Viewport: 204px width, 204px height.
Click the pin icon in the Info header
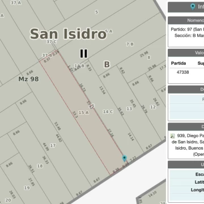click(x=193, y=7)
